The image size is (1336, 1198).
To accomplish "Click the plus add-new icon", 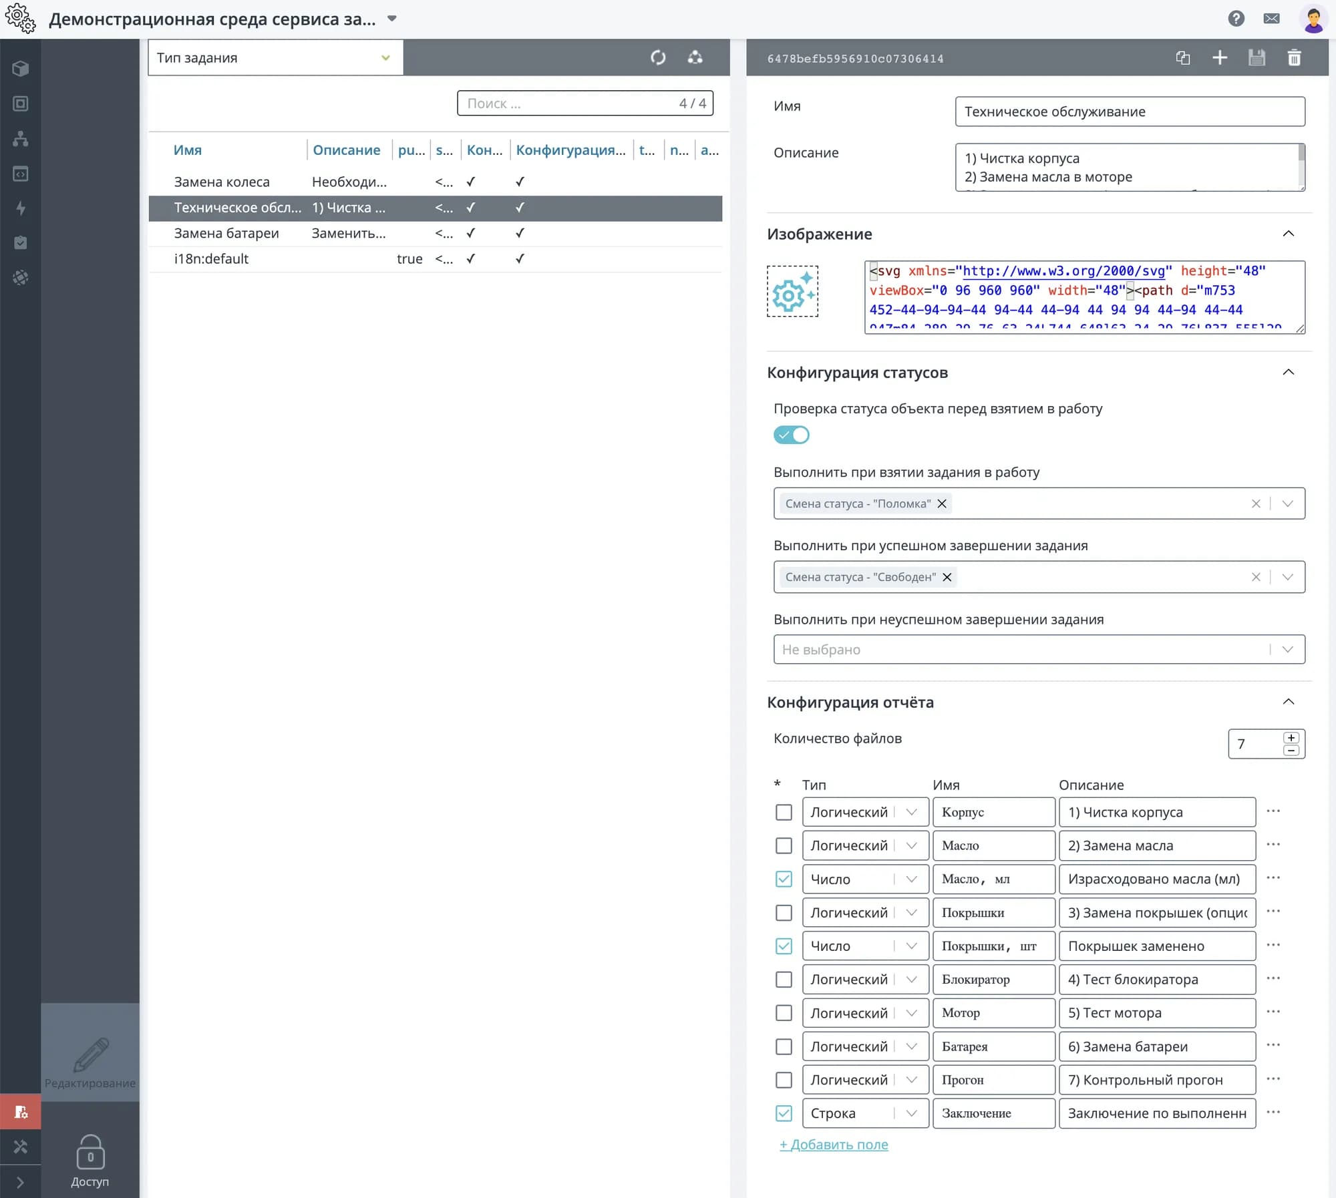I will (x=1220, y=58).
